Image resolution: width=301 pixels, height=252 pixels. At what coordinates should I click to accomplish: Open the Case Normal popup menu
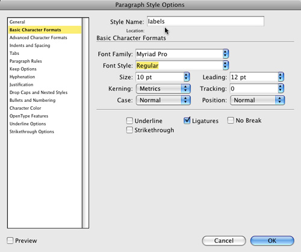click(x=163, y=100)
